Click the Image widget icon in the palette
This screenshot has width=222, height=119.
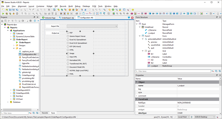click(x=135, y=13)
